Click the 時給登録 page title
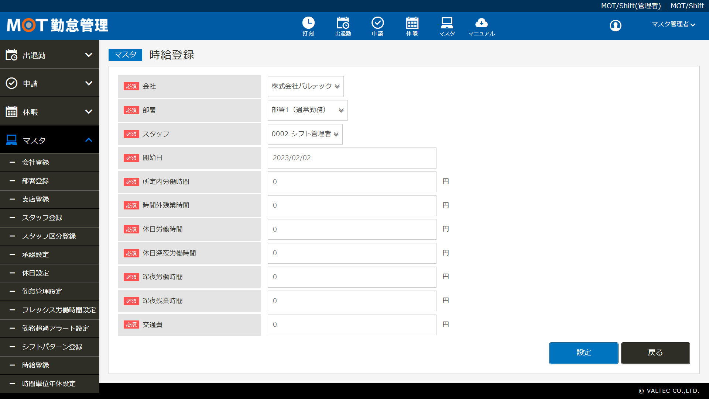 coord(172,55)
